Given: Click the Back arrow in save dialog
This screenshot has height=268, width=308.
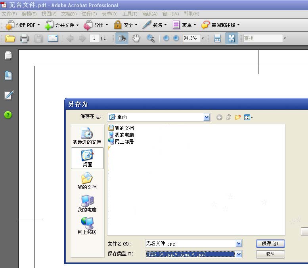Looking at the screenshot, I should [x=220, y=117].
